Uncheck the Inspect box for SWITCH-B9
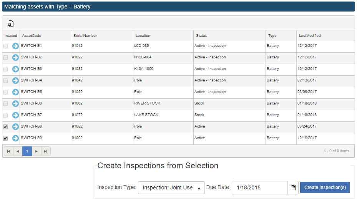Viewport: 357px width, 199px height. (x=5, y=138)
